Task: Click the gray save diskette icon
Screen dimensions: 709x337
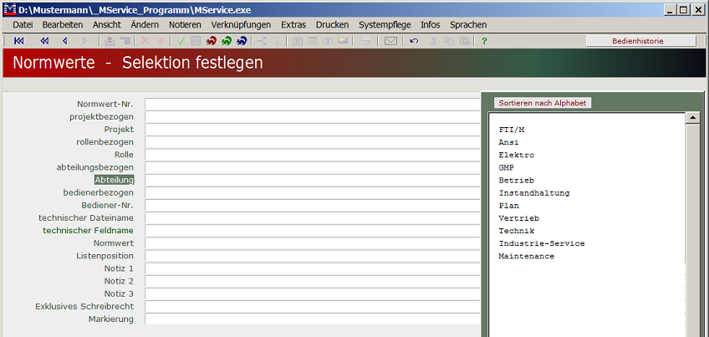Action: pos(196,41)
